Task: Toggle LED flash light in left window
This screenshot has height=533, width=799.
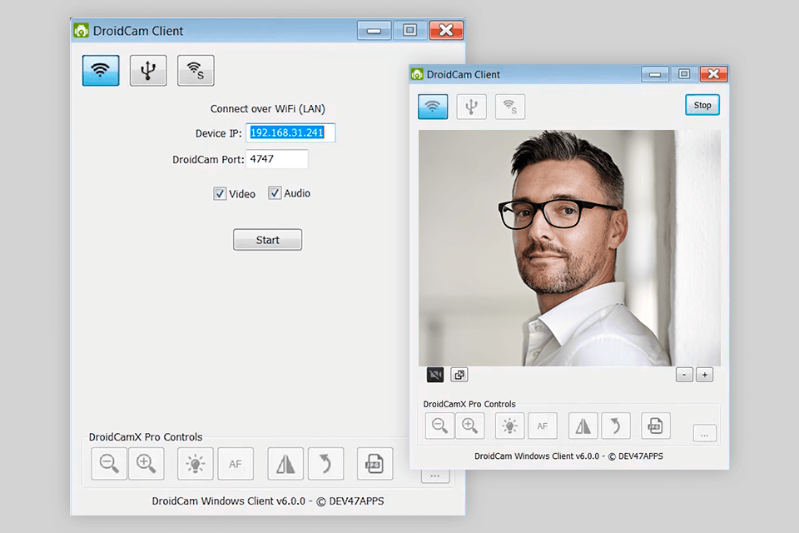Action: tap(196, 464)
